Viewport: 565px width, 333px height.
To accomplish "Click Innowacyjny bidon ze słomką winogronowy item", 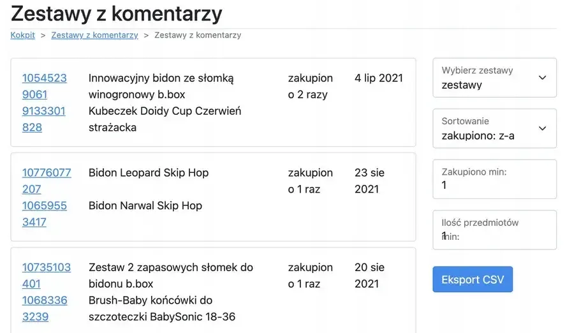I will [x=161, y=86].
